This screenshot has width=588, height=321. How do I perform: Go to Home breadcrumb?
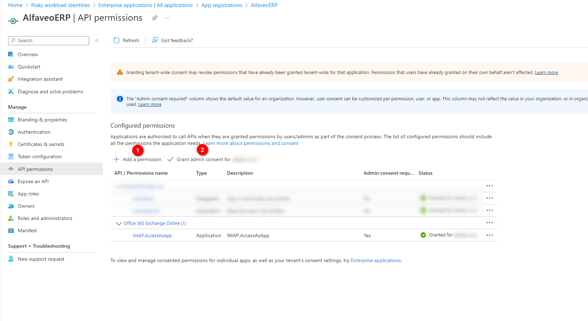pyautogui.click(x=15, y=5)
